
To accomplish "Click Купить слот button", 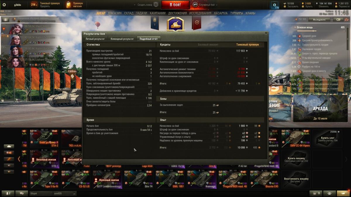I will click(327, 139).
